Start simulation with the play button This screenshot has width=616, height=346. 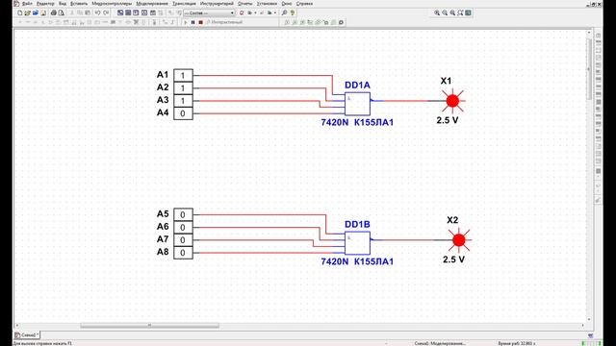click(186, 22)
